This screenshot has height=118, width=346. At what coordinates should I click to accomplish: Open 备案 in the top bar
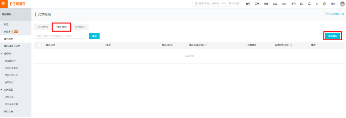[x=266, y=4]
